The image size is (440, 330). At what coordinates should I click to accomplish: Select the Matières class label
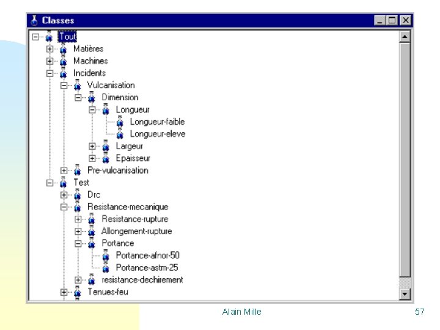pos(89,49)
